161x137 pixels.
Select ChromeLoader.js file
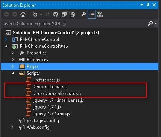[50, 87]
